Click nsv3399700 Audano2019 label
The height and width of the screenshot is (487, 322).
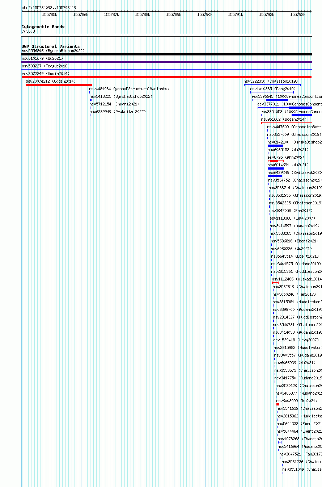click(297, 309)
